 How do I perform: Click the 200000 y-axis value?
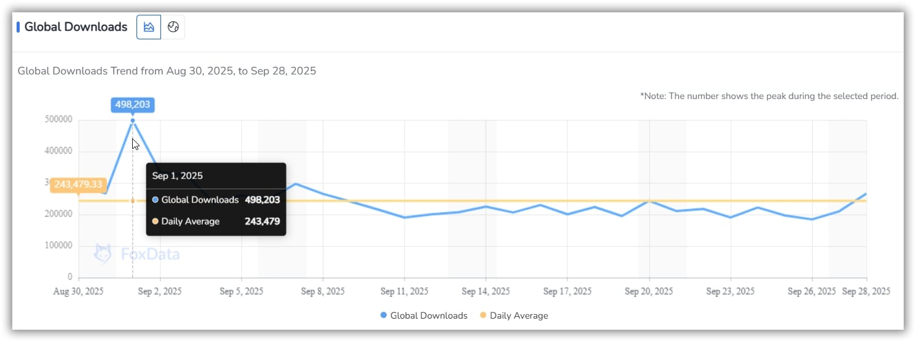(x=58, y=214)
